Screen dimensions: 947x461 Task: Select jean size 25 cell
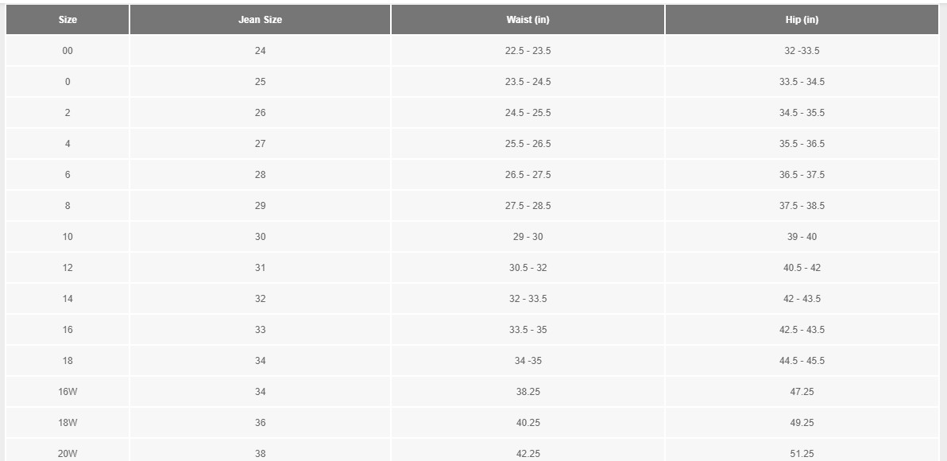click(x=260, y=82)
